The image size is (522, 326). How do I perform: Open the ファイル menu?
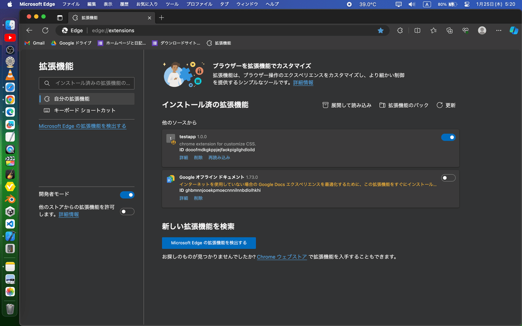(x=71, y=4)
